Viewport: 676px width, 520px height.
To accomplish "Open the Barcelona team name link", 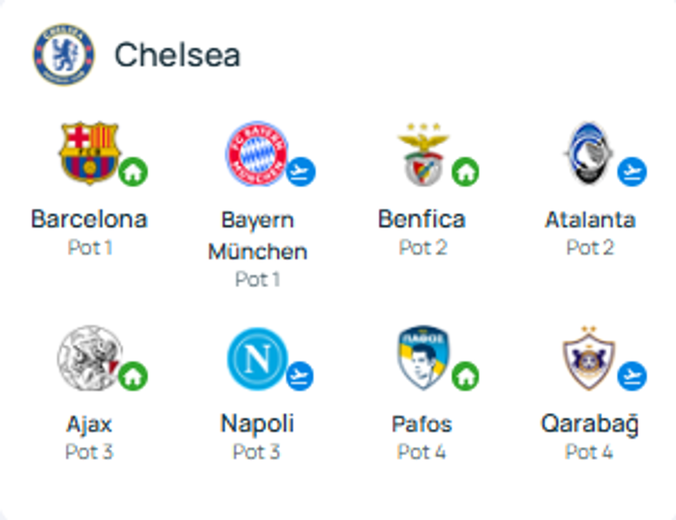I will click(89, 220).
